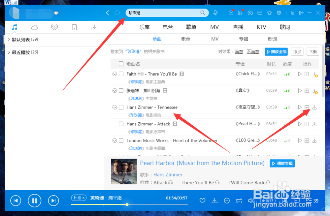
Task: Switch results to 专辑 sub-tab
Action: pyautogui.click(x=244, y=39)
